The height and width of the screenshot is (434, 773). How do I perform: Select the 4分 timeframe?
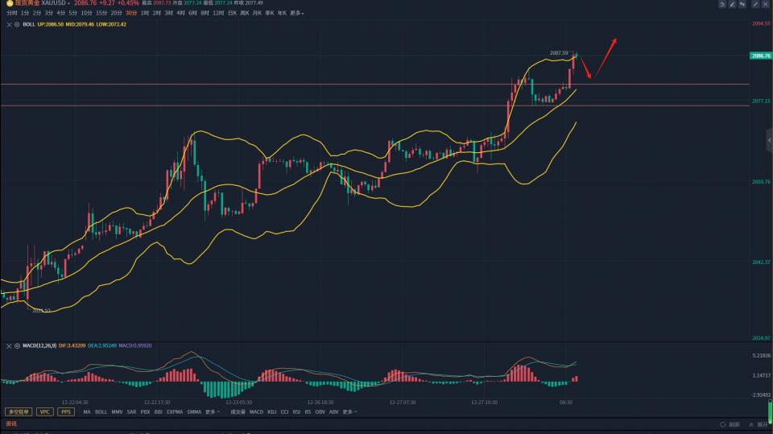point(60,14)
